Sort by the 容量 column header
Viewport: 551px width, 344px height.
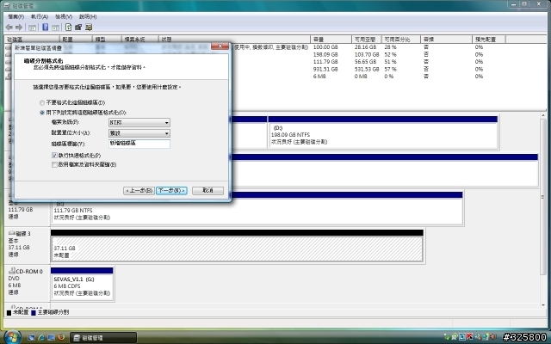[331, 40]
